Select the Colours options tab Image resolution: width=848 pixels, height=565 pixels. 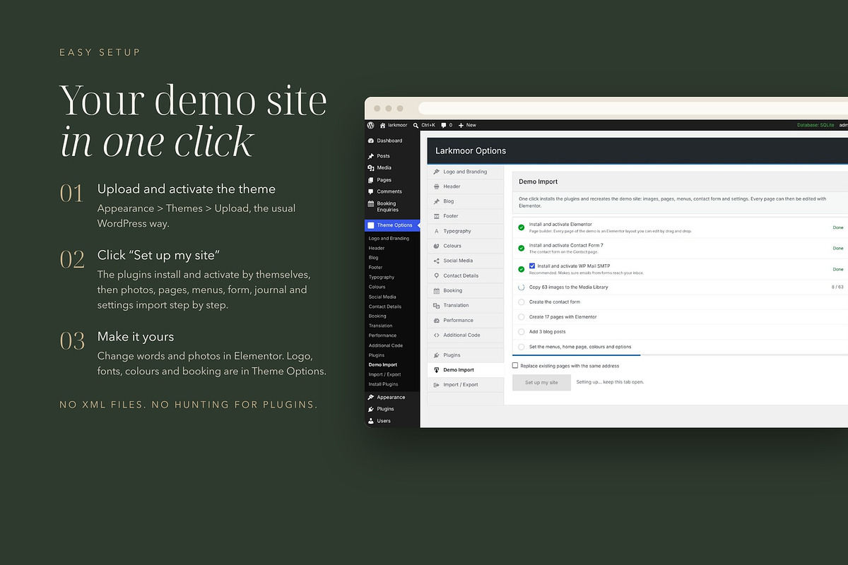(x=466, y=246)
